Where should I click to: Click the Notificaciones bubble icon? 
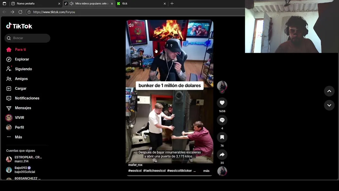(9, 98)
